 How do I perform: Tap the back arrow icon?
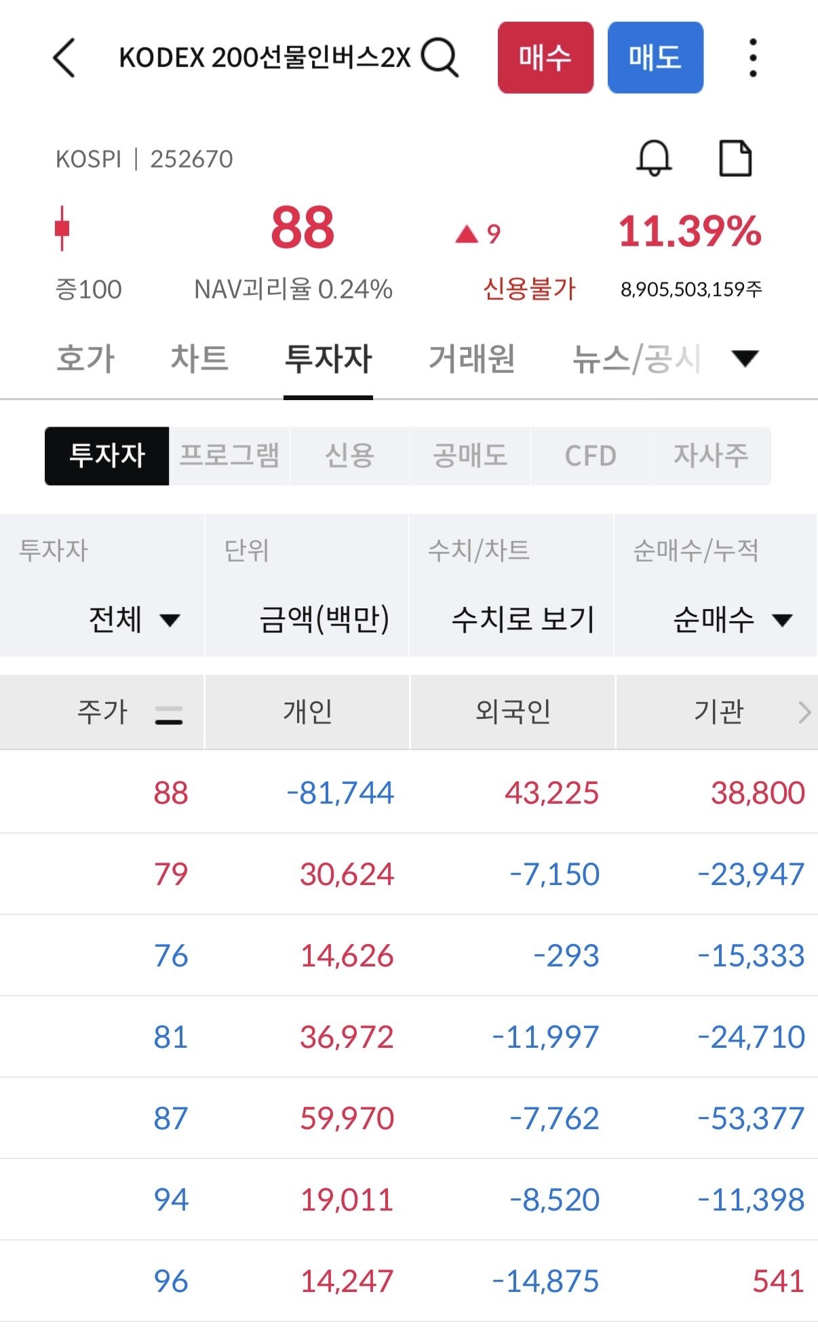click(64, 58)
